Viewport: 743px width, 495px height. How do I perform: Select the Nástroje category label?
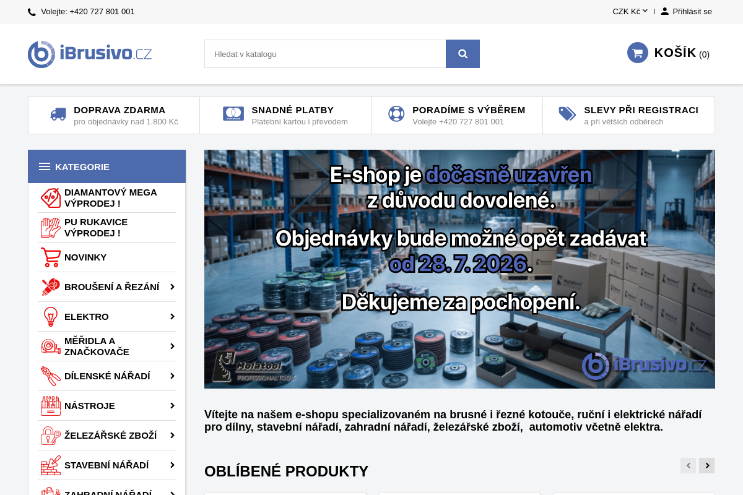(x=90, y=406)
